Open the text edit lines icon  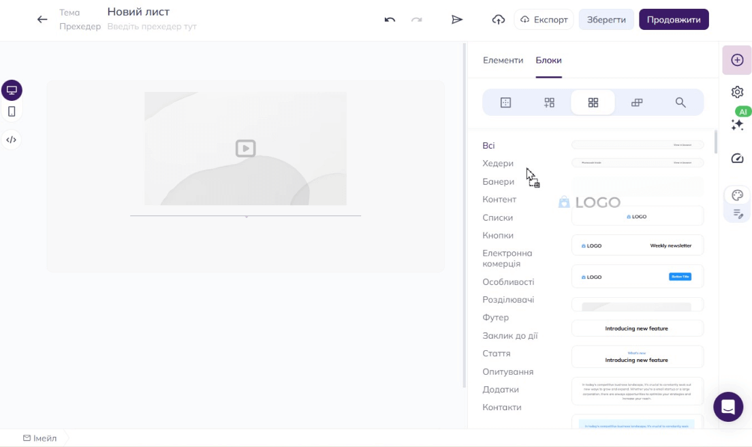738,214
